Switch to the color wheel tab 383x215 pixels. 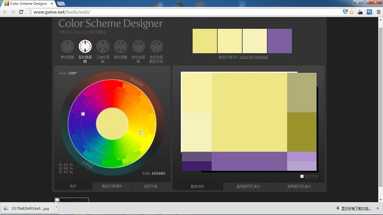point(73,186)
